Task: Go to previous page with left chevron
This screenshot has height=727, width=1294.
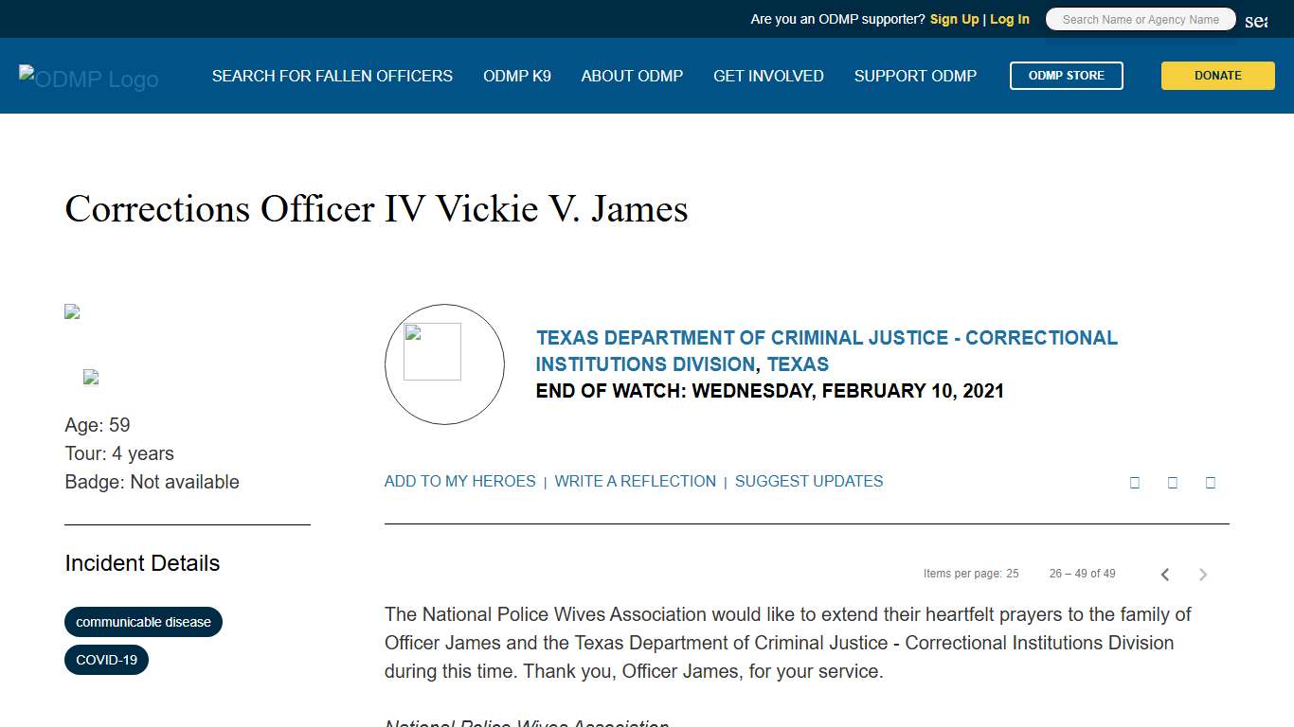Action: pyautogui.click(x=1164, y=574)
